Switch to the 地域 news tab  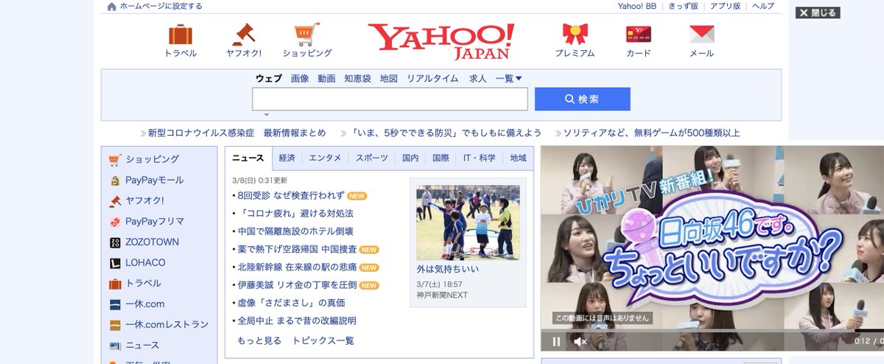click(519, 158)
